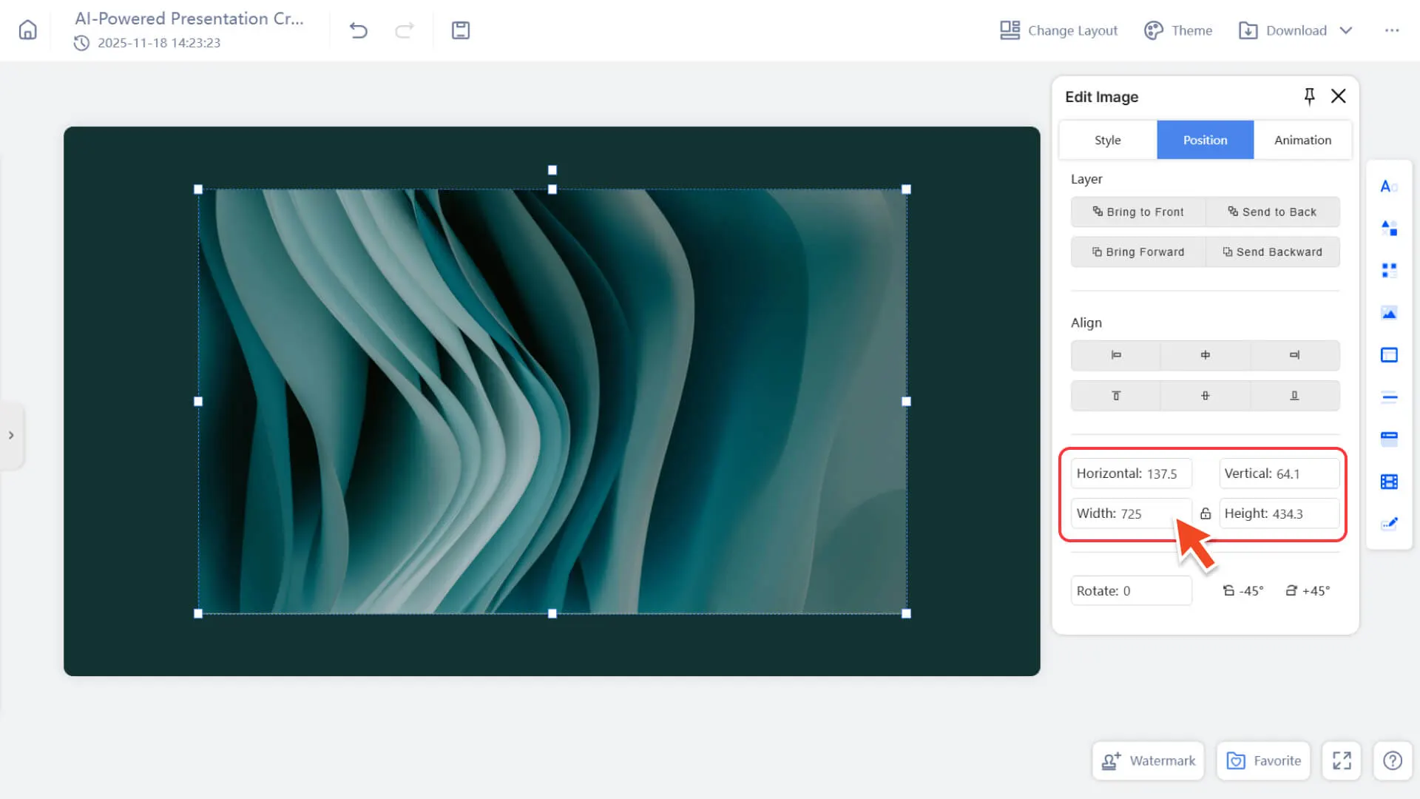Open the video film sidebar icon

[1389, 482]
